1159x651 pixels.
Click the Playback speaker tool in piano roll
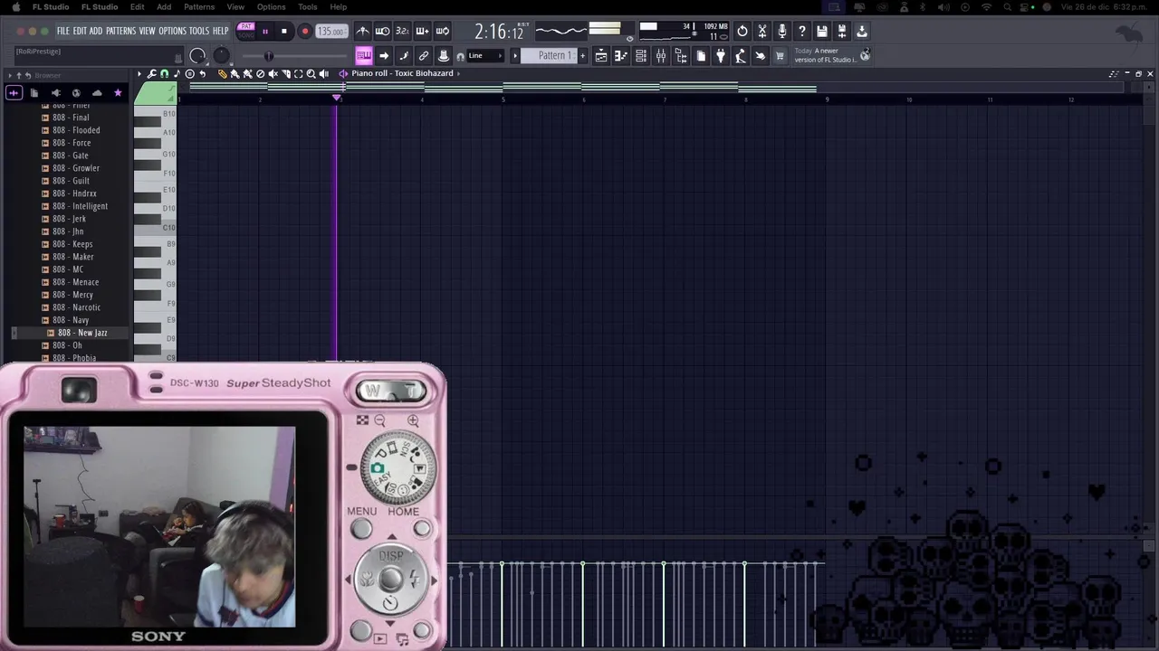[324, 74]
